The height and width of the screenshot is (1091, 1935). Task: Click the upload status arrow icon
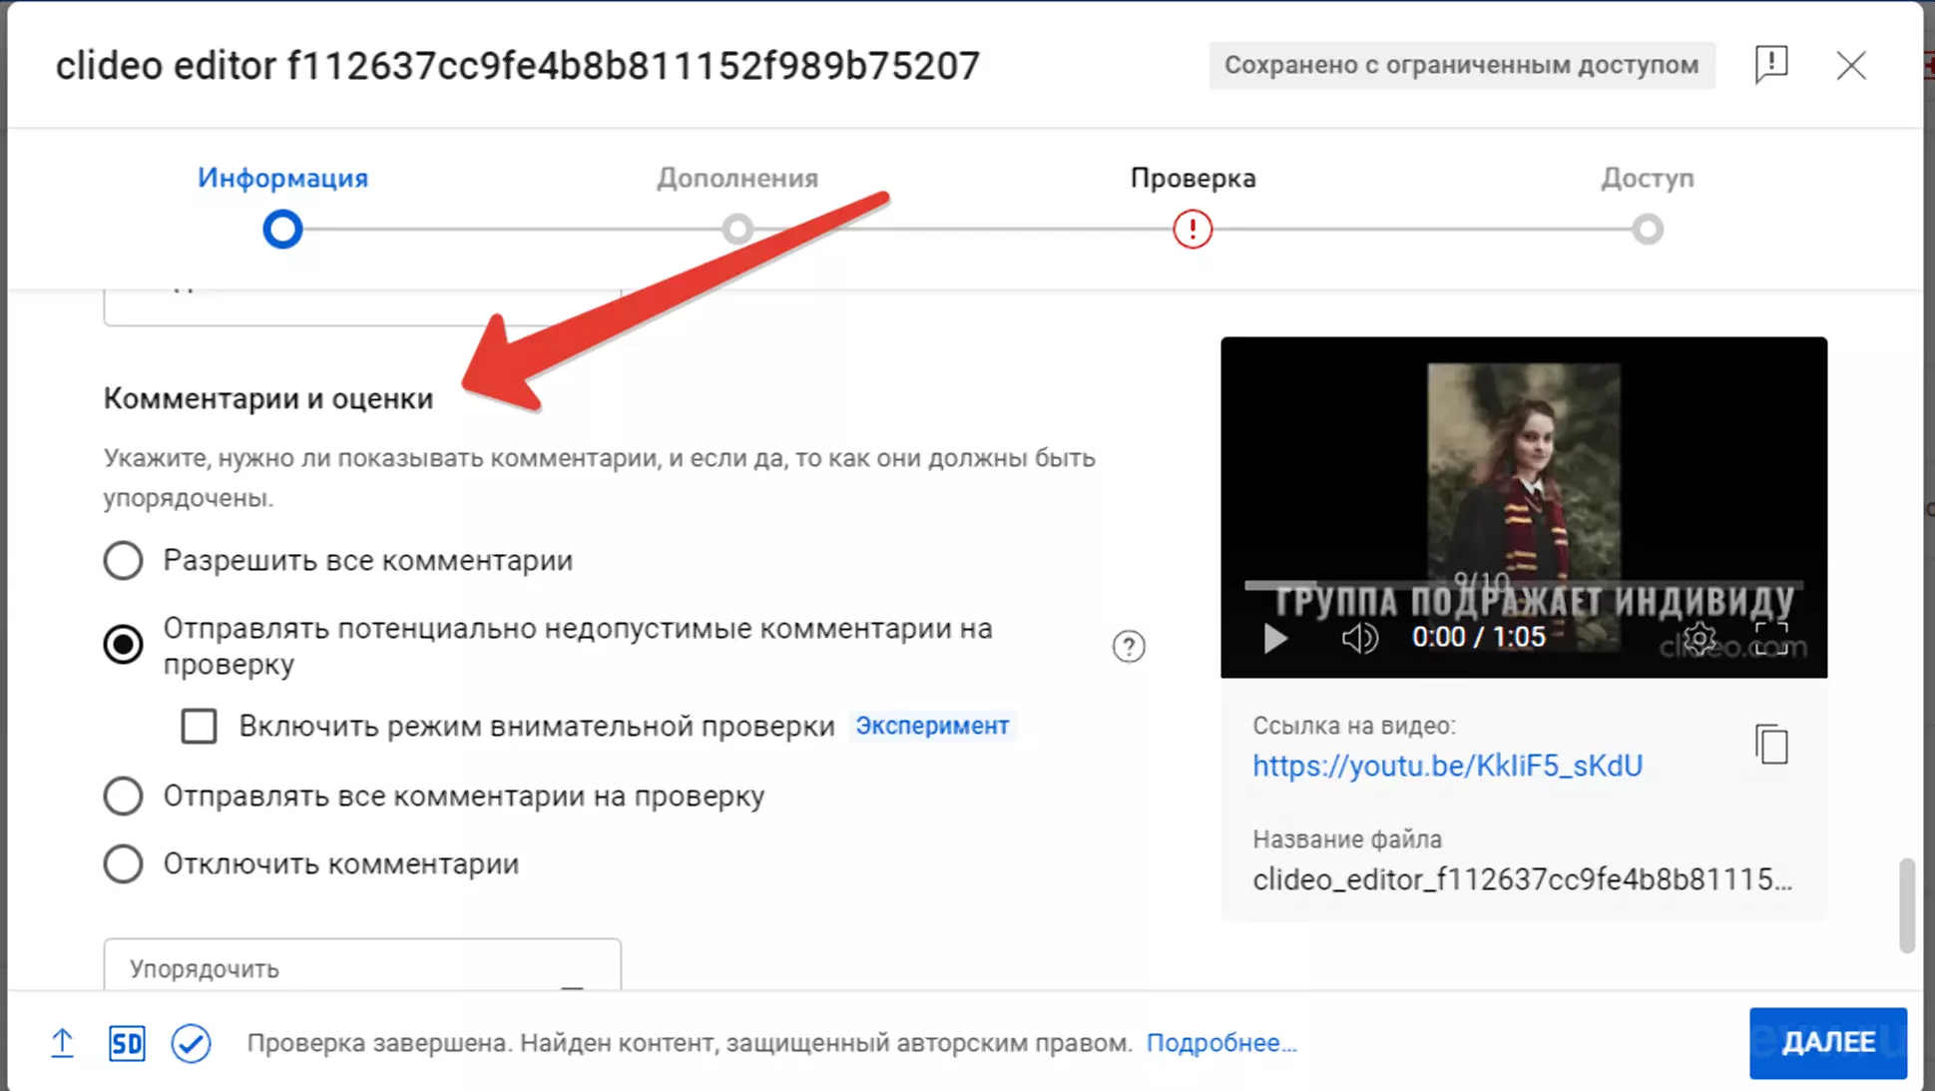[x=62, y=1043]
